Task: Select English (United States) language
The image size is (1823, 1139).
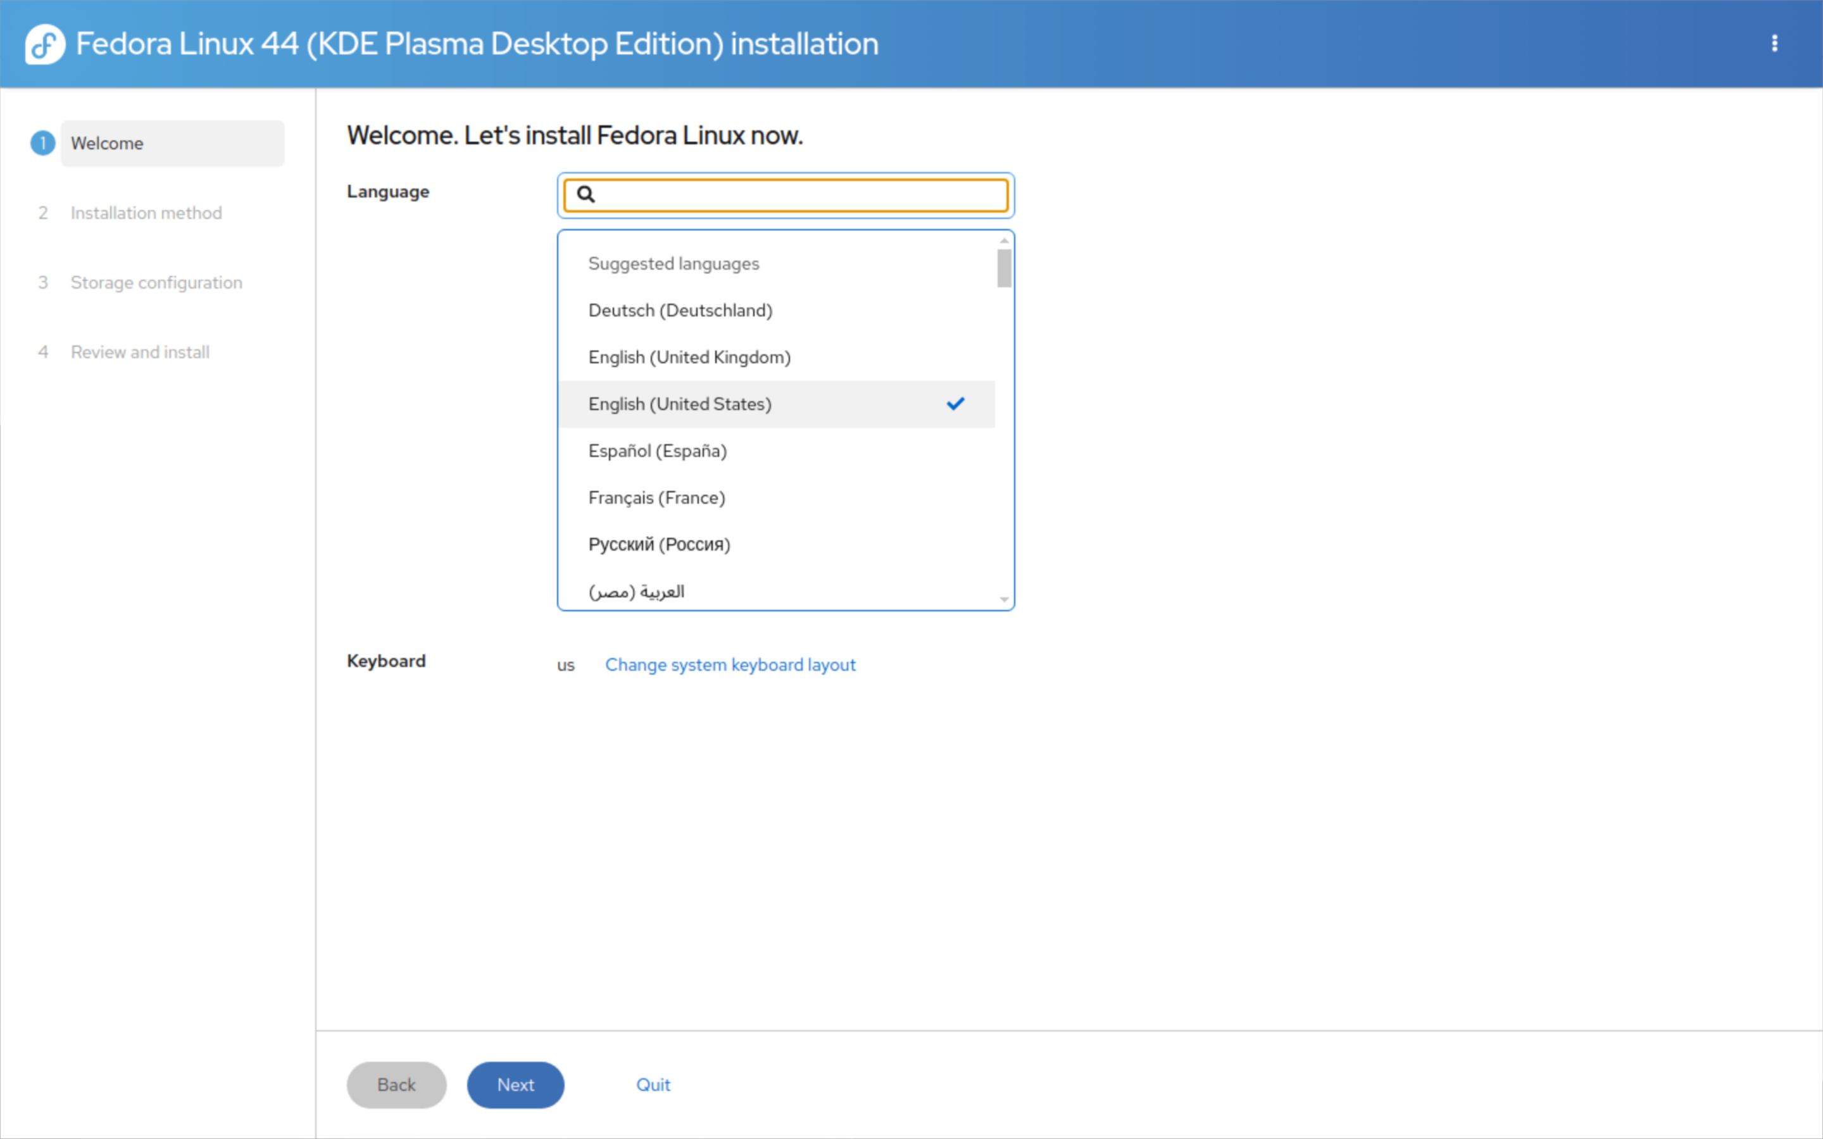Action: tap(777, 404)
